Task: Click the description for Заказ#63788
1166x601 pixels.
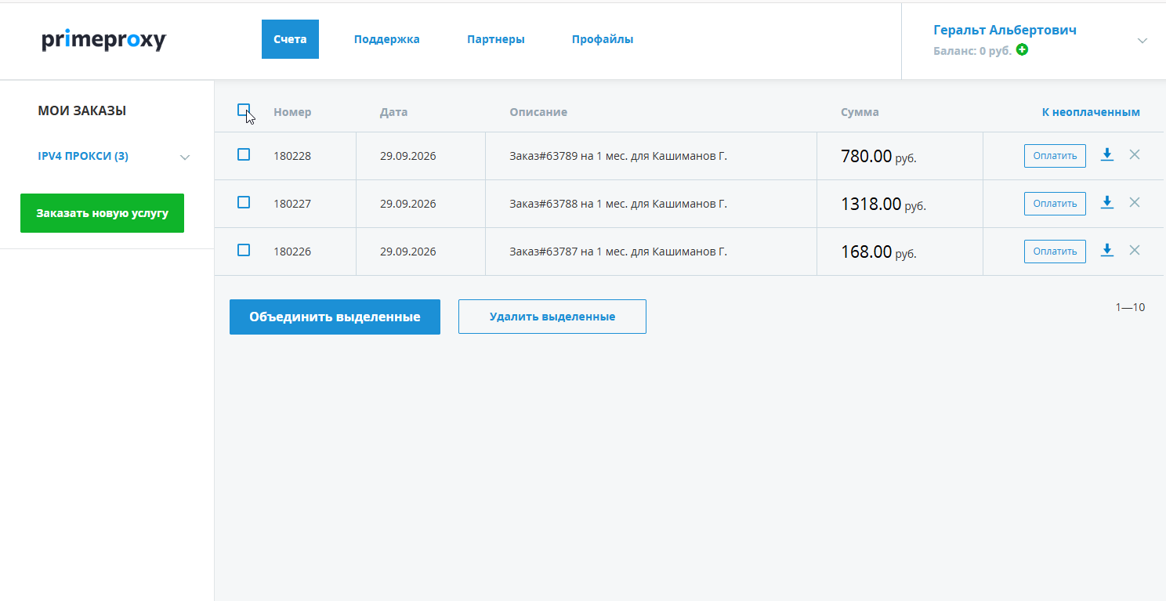Action: (x=618, y=204)
